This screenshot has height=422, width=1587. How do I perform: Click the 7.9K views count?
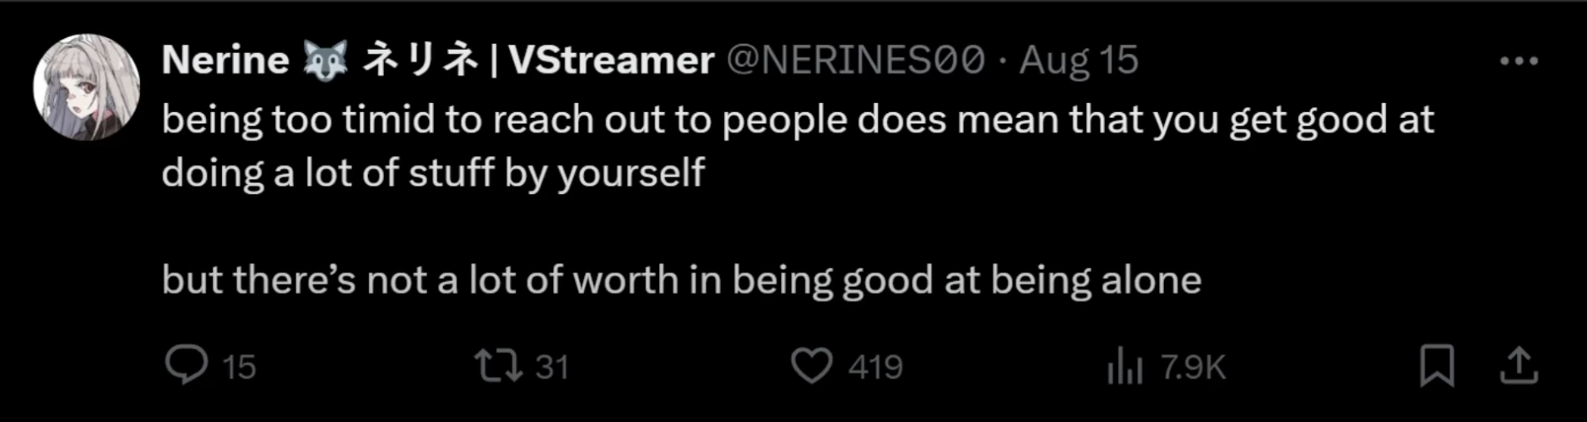tap(1192, 367)
